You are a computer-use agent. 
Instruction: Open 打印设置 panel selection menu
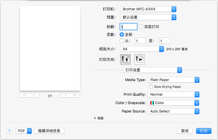click(152, 70)
